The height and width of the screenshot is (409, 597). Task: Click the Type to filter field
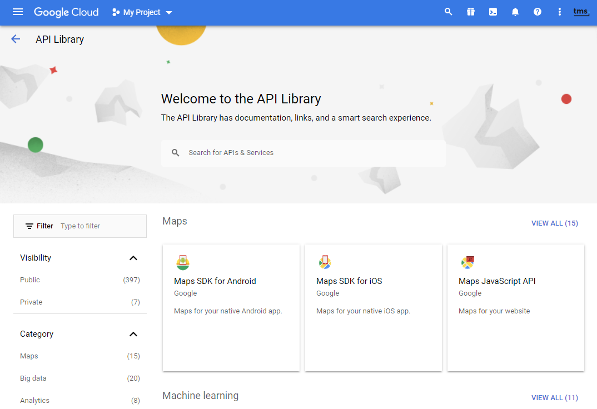tap(100, 226)
